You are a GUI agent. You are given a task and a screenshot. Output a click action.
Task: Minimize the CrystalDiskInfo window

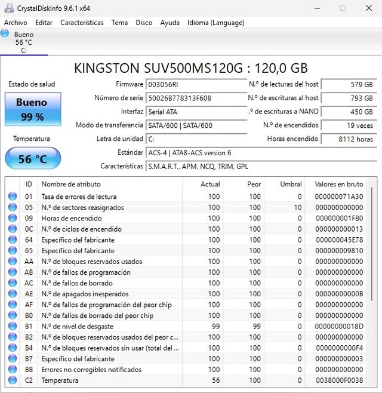(x=317, y=8)
